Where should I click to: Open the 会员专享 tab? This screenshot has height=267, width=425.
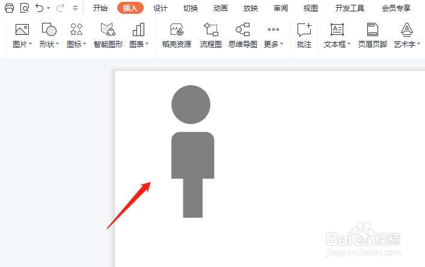396,8
